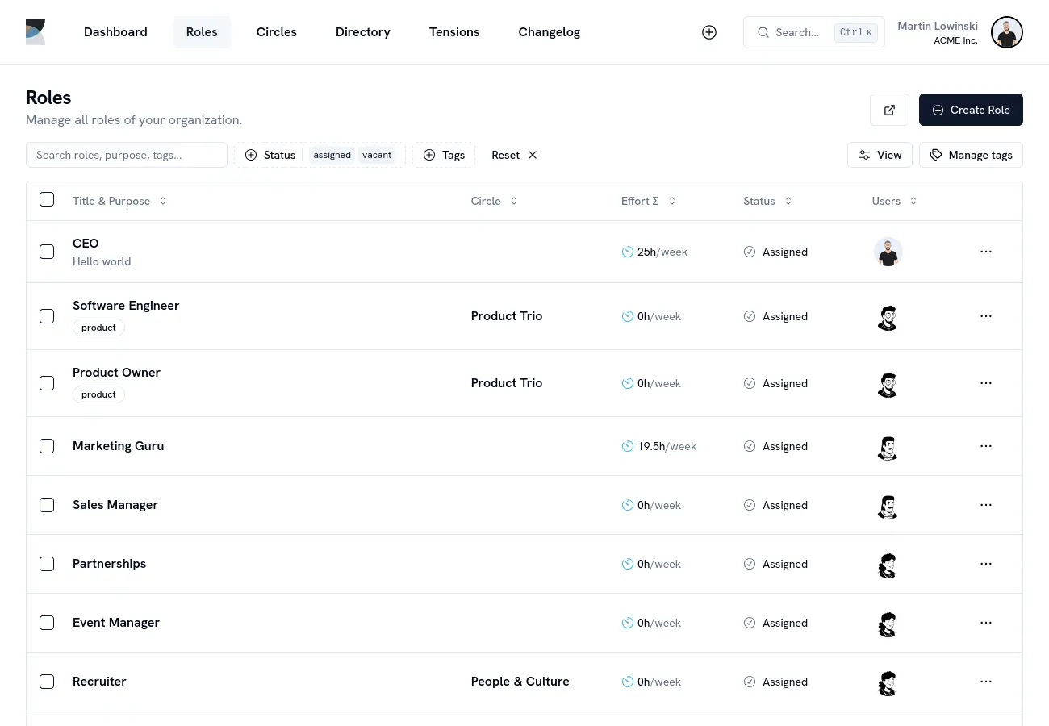1049x726 pixels.
Task: Click the product tag under Product Owner
Action: point(98,394)
